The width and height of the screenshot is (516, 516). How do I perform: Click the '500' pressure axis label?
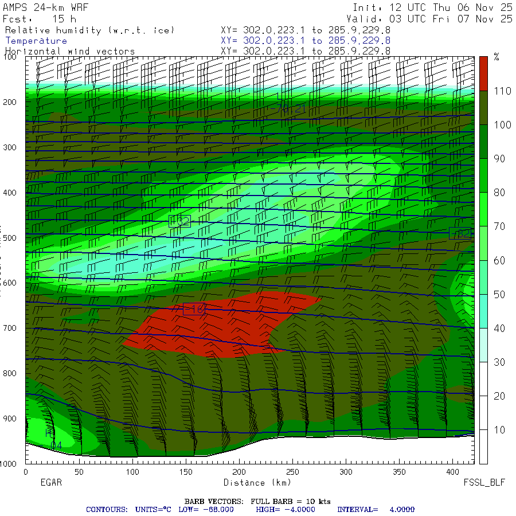10,238
